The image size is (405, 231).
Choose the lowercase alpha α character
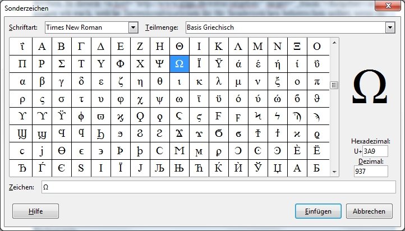click(22, 81)
